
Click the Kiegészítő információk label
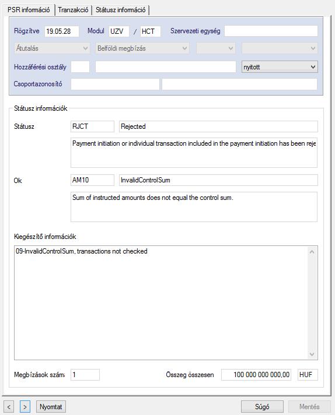tap(45, 237)
